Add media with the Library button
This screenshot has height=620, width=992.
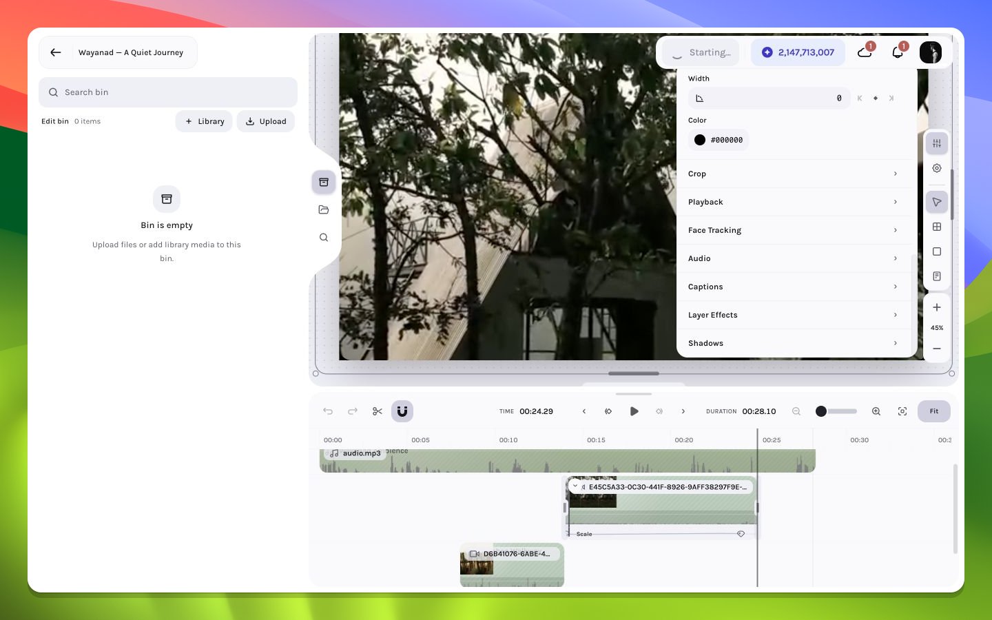[x=204, y=121]
